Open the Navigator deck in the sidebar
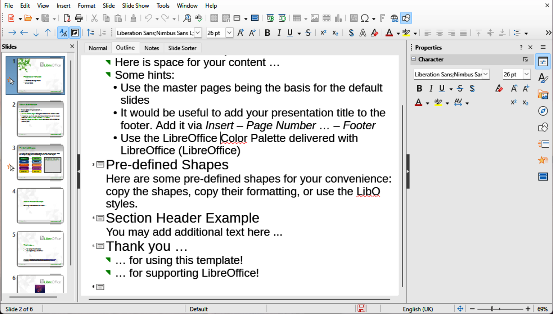Screen dimensions: 553x314 [543, 111]
